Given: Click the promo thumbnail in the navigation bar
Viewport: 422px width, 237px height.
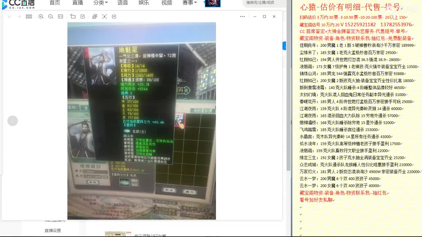Looking at the screenshot, I should pyautogui.click(x=213, y=3).
